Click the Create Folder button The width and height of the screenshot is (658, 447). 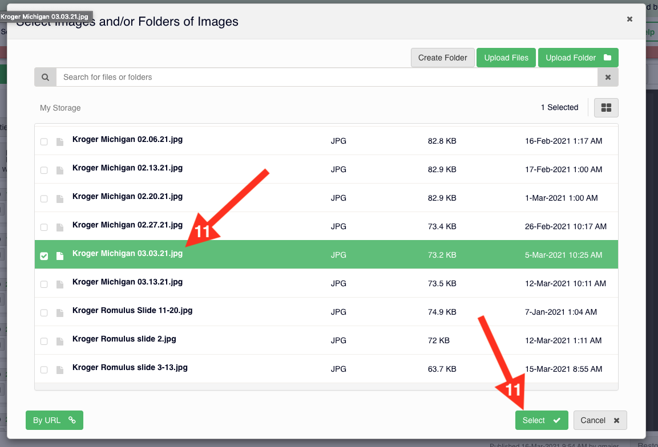click(443, 58)
